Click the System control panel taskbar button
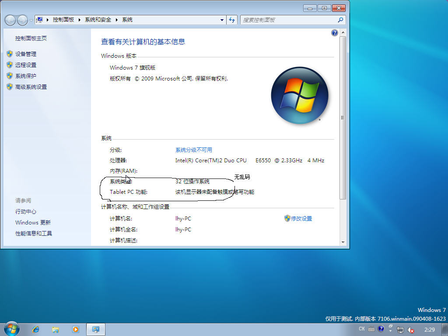Screen dimensions: 448x336 tap(95, 329)
